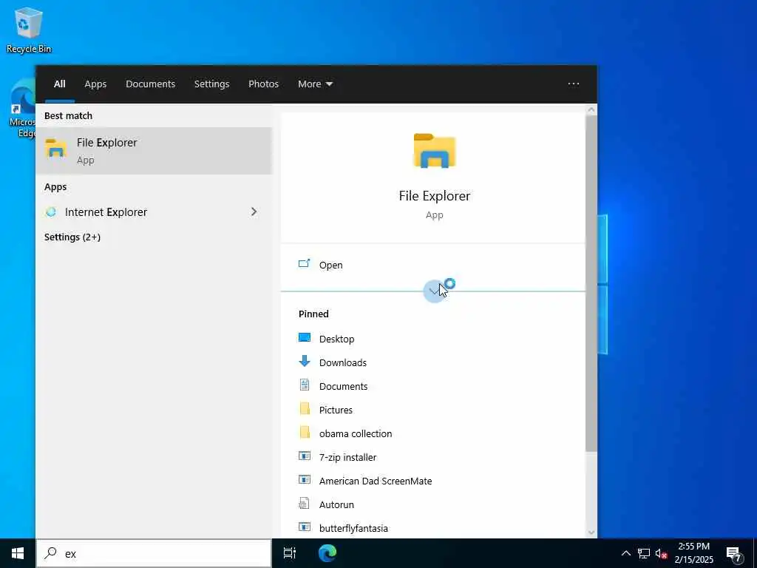This screenshot has width=757, height=568.
Task: Open the search options ellipsis menu
Action: pos(574,84)
